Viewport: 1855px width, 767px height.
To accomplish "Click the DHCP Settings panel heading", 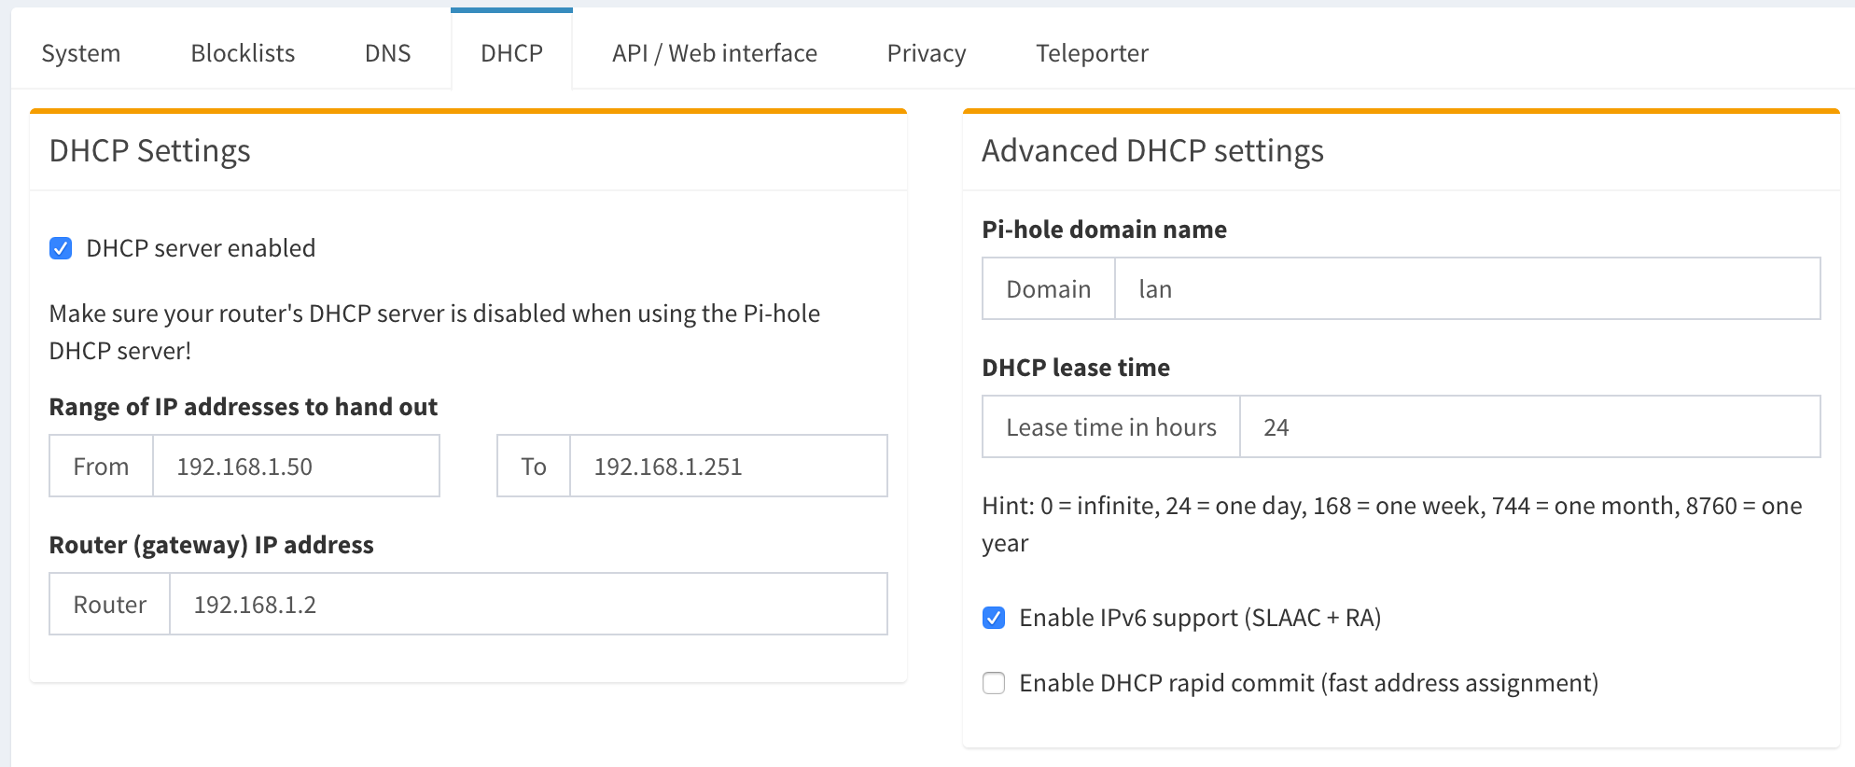I will [150, 150].
